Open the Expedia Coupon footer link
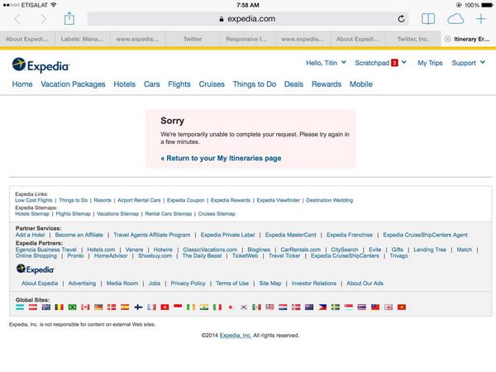496x372 pixels. click(x=186, y=200)
